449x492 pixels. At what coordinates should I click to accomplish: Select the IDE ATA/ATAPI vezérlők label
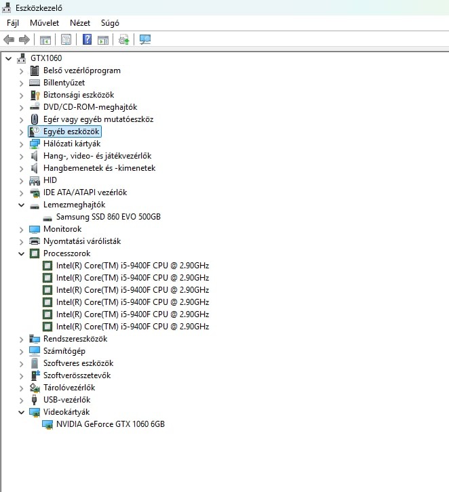pos(85,192)
